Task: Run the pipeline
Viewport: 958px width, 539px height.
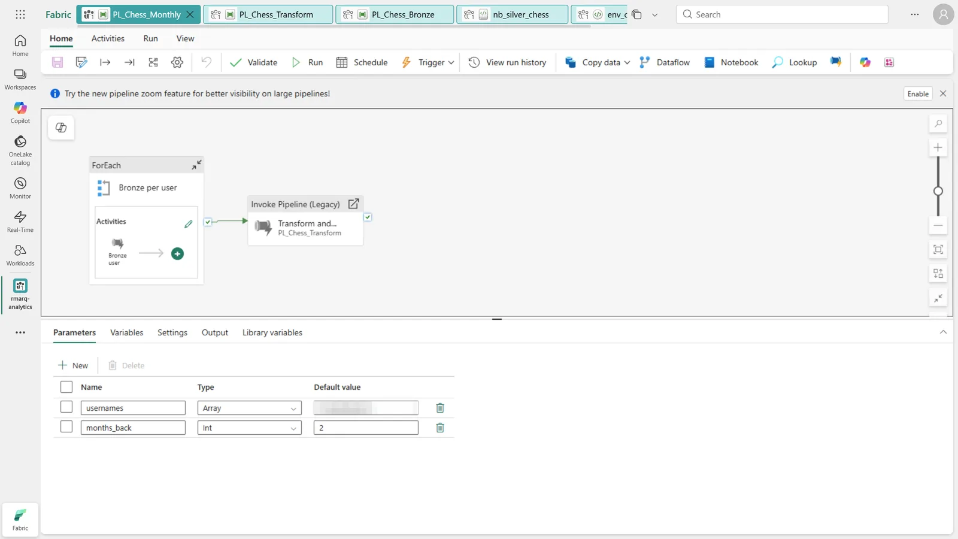Action: click(307, 62)
